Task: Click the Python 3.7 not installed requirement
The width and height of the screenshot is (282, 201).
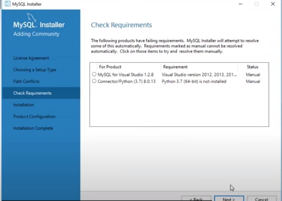Action: click(194, 81)
